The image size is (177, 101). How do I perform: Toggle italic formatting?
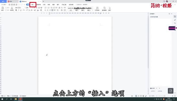18,10
